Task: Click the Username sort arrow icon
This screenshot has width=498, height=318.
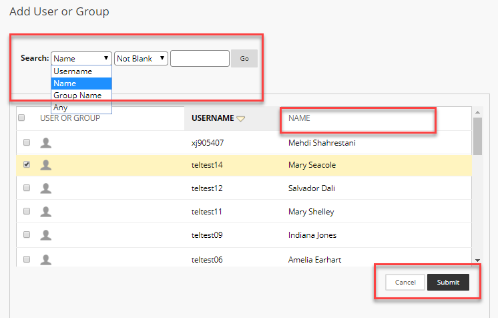Action: tap(241, 119)
